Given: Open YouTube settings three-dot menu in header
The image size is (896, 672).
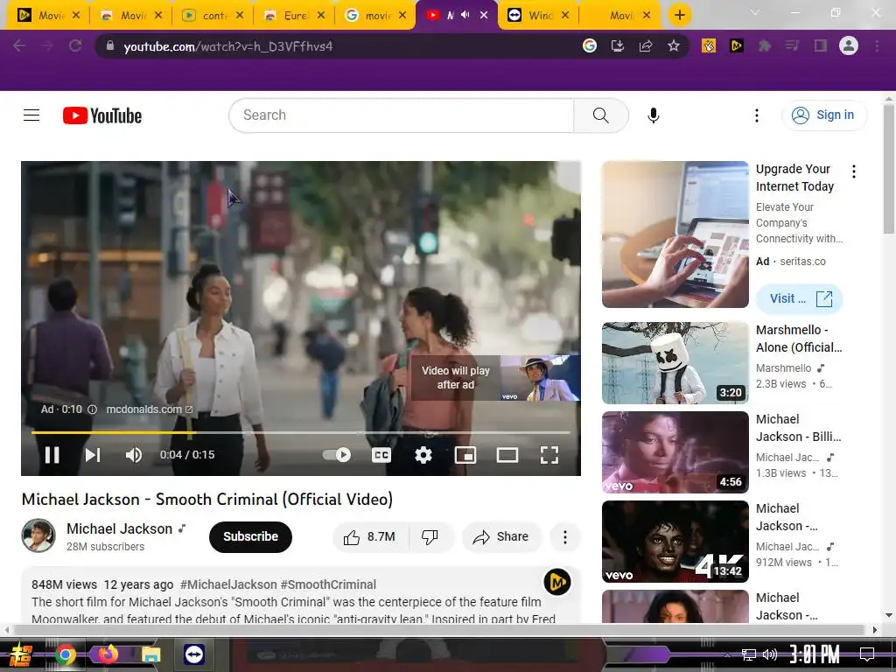Looking at the screenshot, I should tap(757, 115).
